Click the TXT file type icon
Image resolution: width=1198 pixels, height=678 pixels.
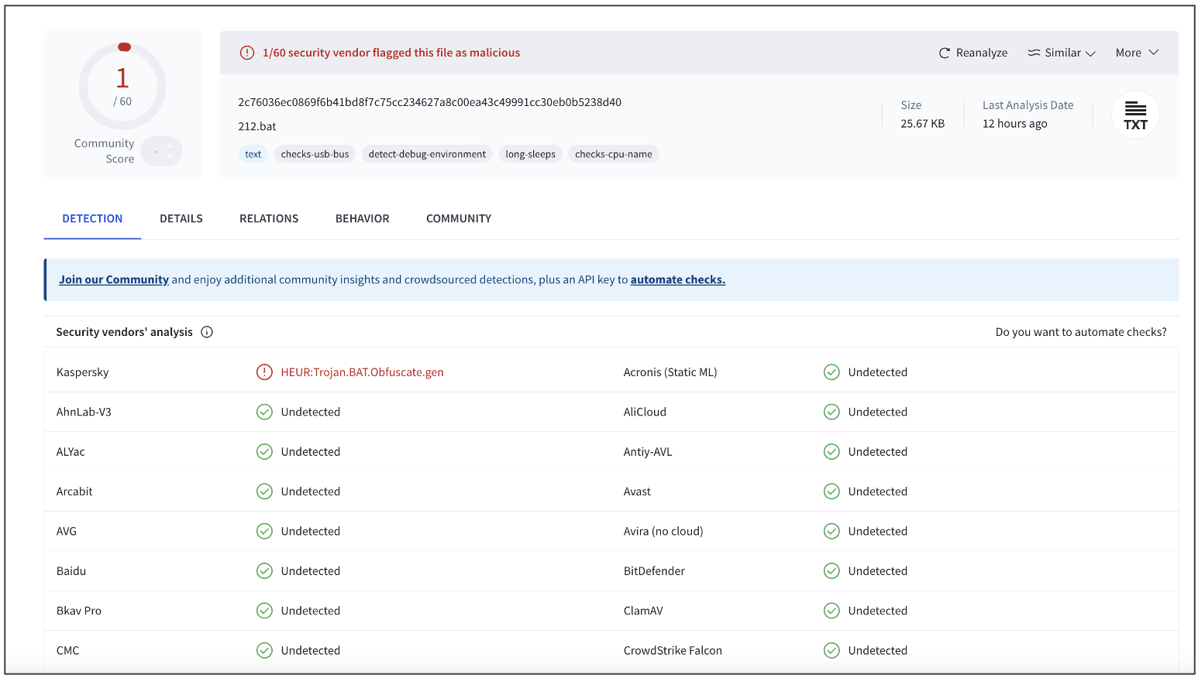1135,115
